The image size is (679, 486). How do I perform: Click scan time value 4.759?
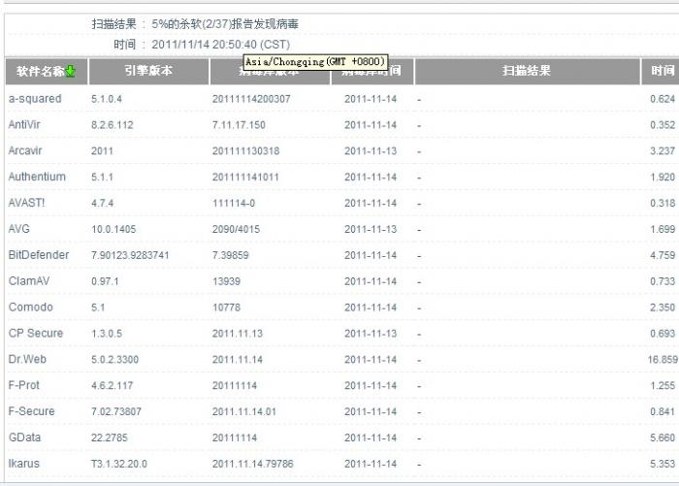pyautogui.click(x=663, y=255)
